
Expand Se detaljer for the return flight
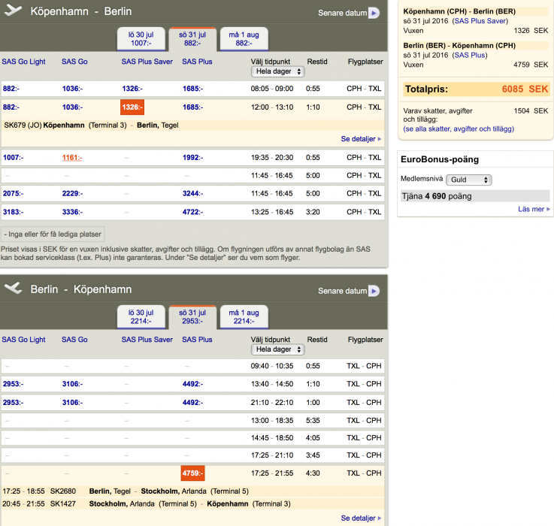[361, 518]
